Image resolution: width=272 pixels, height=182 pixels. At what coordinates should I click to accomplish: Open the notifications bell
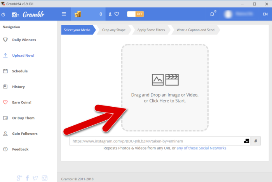tap(212, 14)
